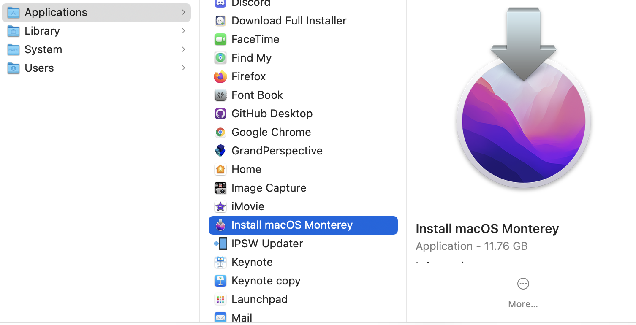
Task: Select the Font Book icon
Action: coord(220,95)
